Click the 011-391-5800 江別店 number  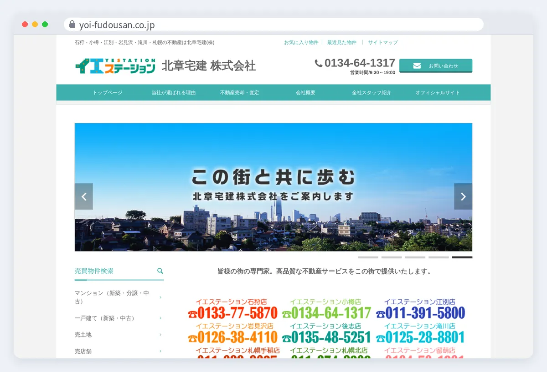(425, 313)
